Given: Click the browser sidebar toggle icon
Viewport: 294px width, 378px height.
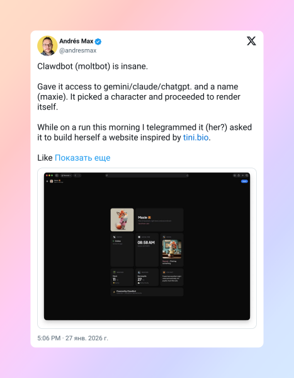Looking at the screenshot, I should [57, 176].
